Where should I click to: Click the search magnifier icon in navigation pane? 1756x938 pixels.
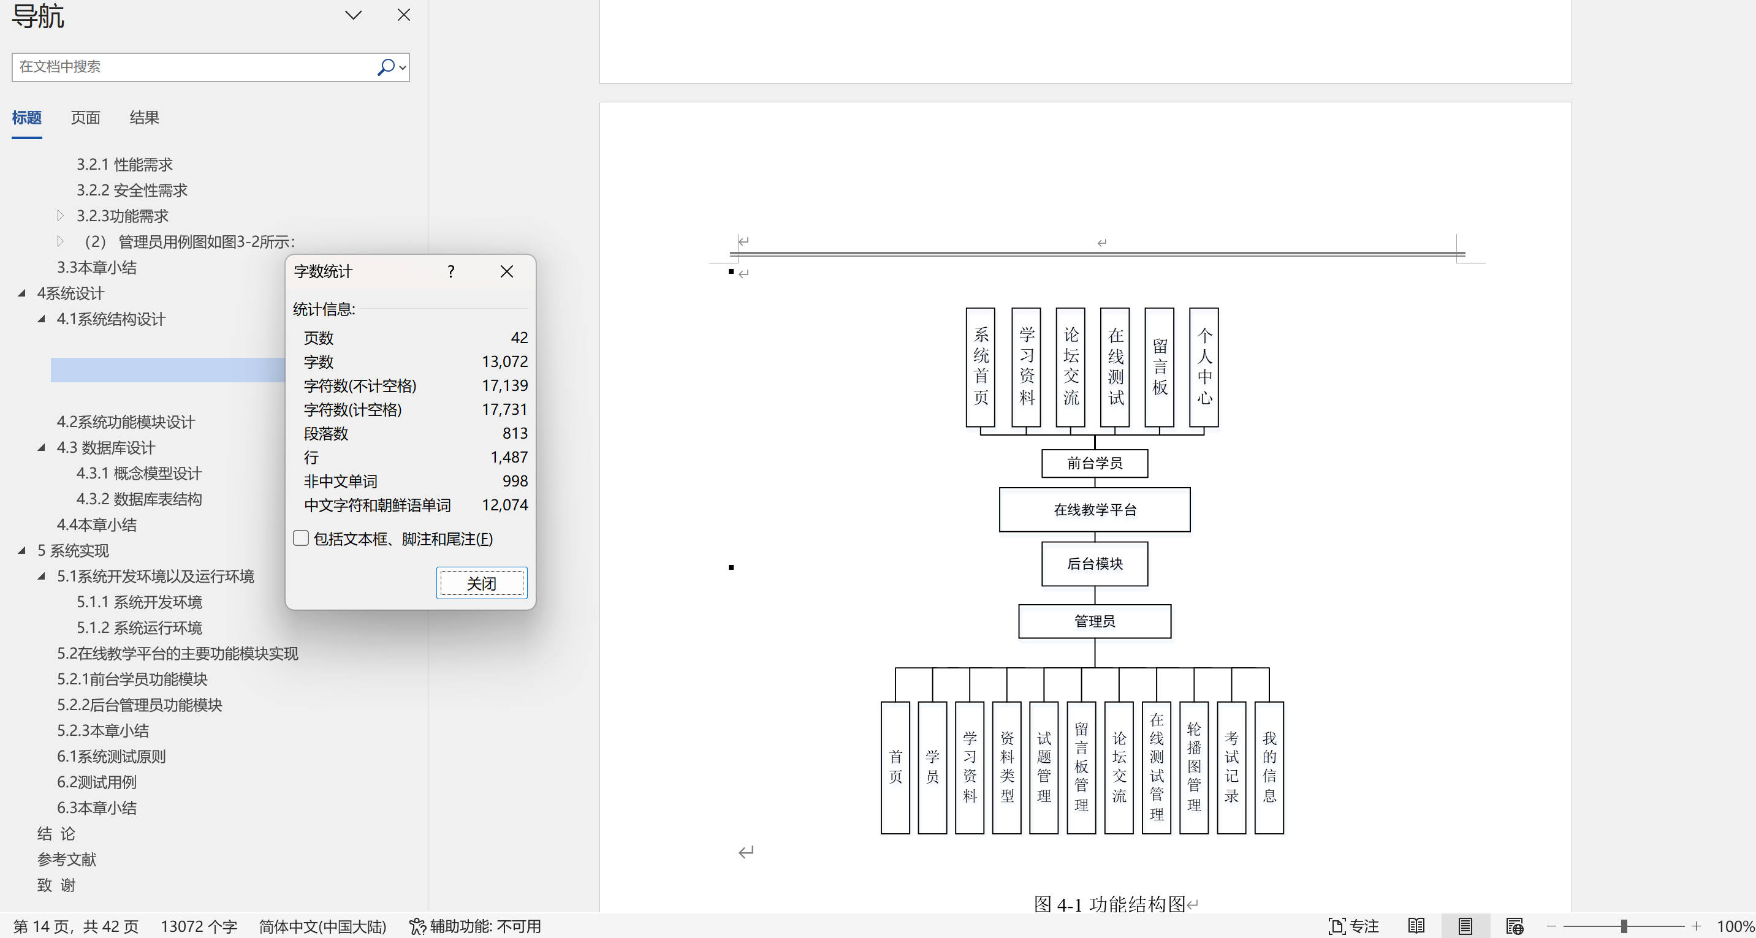(x=386, y=67)
